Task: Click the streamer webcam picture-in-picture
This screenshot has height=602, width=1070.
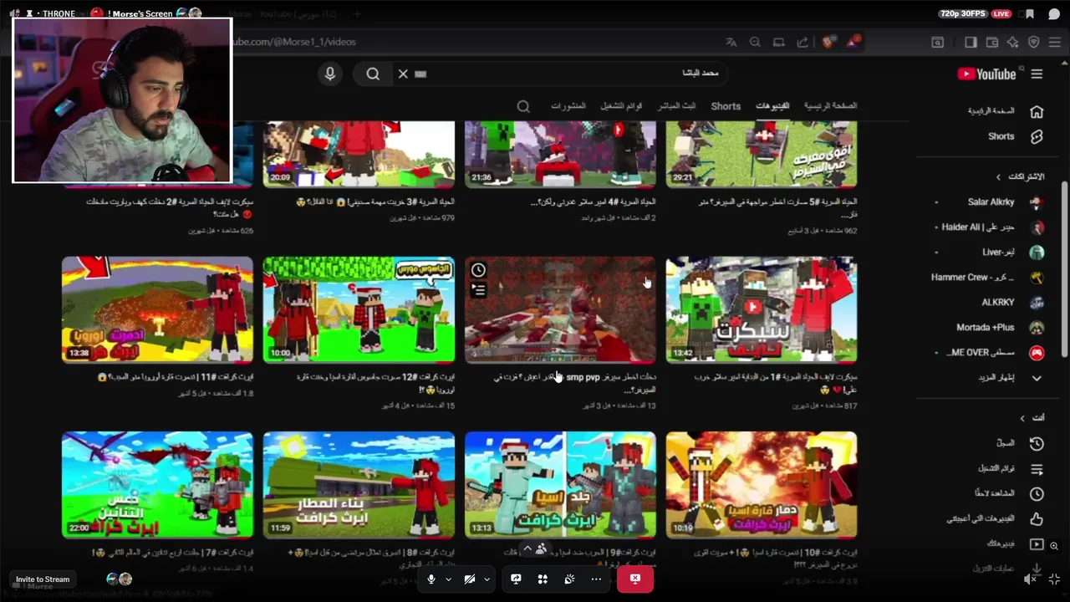Action: pos(122,100)
